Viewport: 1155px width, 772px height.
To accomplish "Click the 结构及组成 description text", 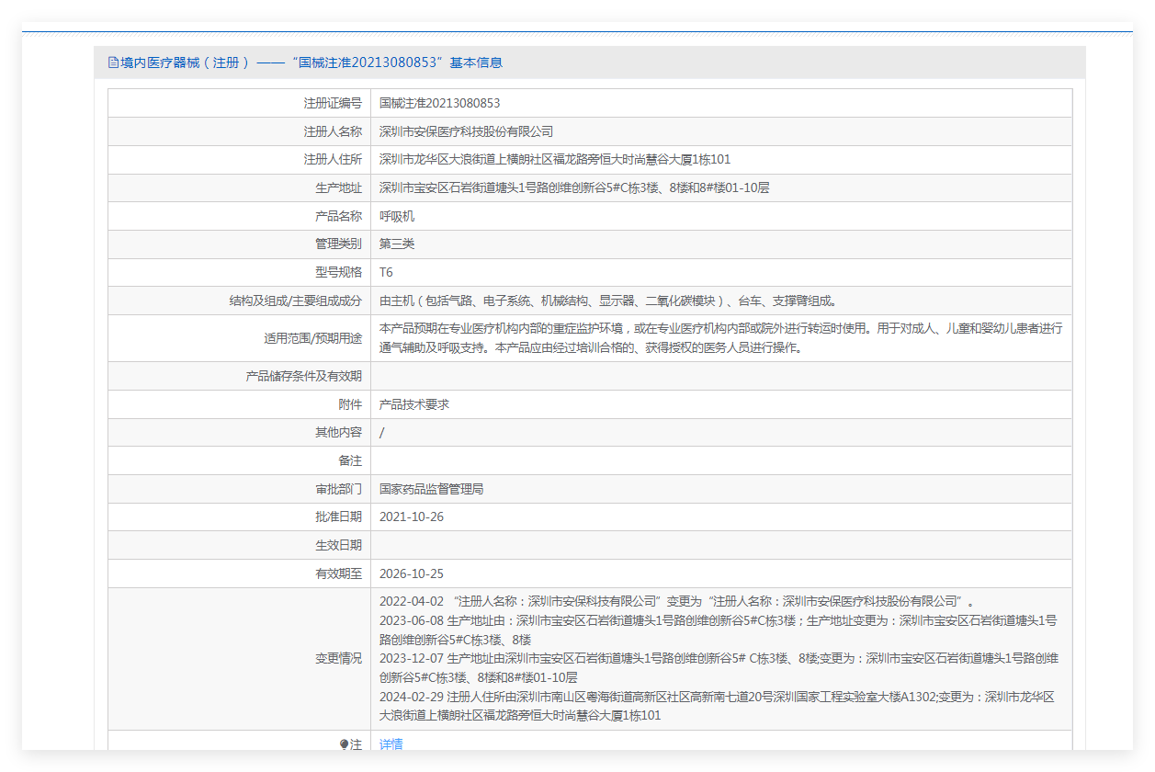I will point(607,301).
